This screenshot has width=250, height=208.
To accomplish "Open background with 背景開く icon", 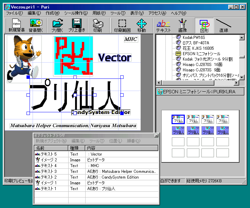I will click(x=36, y=26).
